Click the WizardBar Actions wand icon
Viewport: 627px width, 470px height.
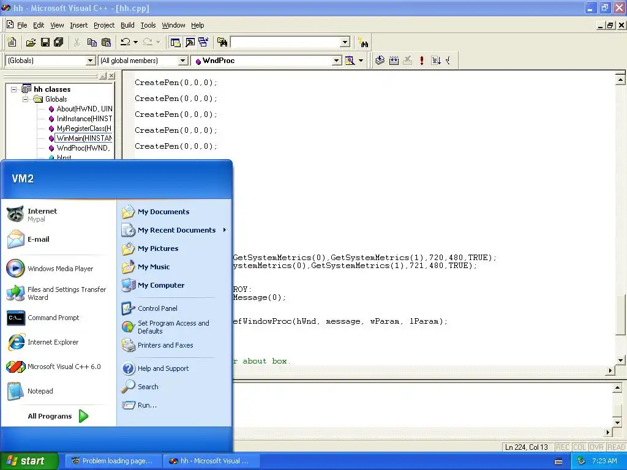(350, 61)
